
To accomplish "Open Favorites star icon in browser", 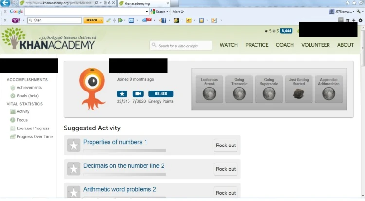I will pos(354,3).
